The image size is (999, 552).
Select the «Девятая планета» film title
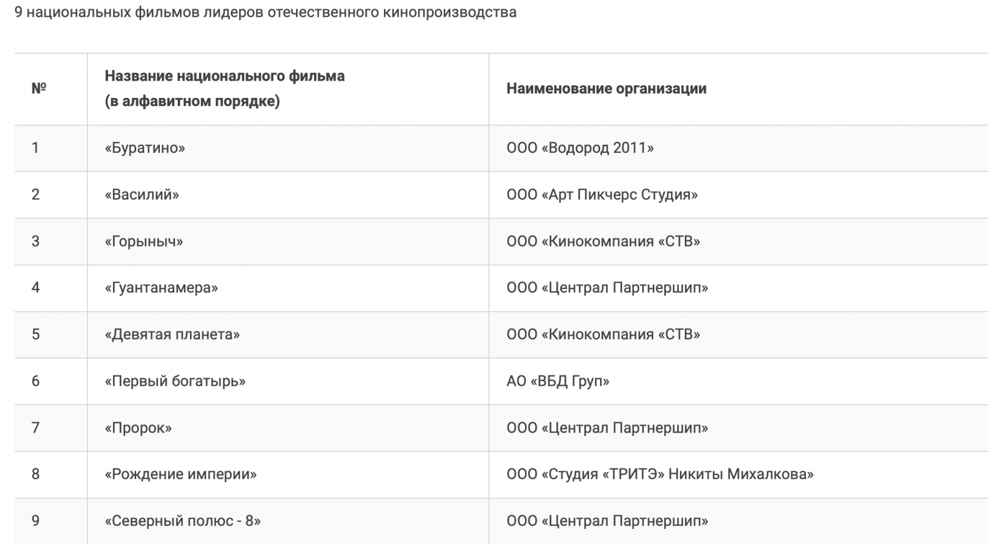tap(172, 335)
